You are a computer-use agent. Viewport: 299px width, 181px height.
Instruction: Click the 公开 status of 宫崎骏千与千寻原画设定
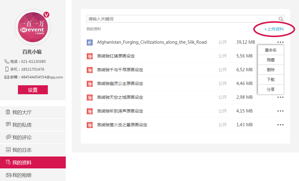pyautogui.click(x=222, y=70)
